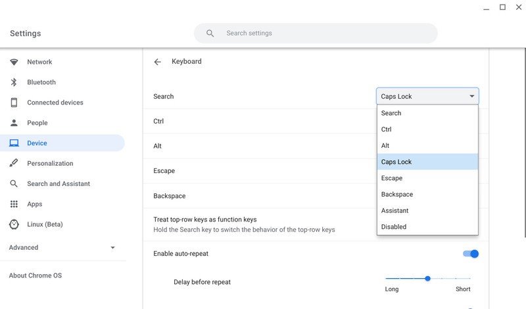Viewport: 526px width, 309px height.
Task: Open Search and Assistant settings
Action: pyautogui.click(x=59, y=183)
